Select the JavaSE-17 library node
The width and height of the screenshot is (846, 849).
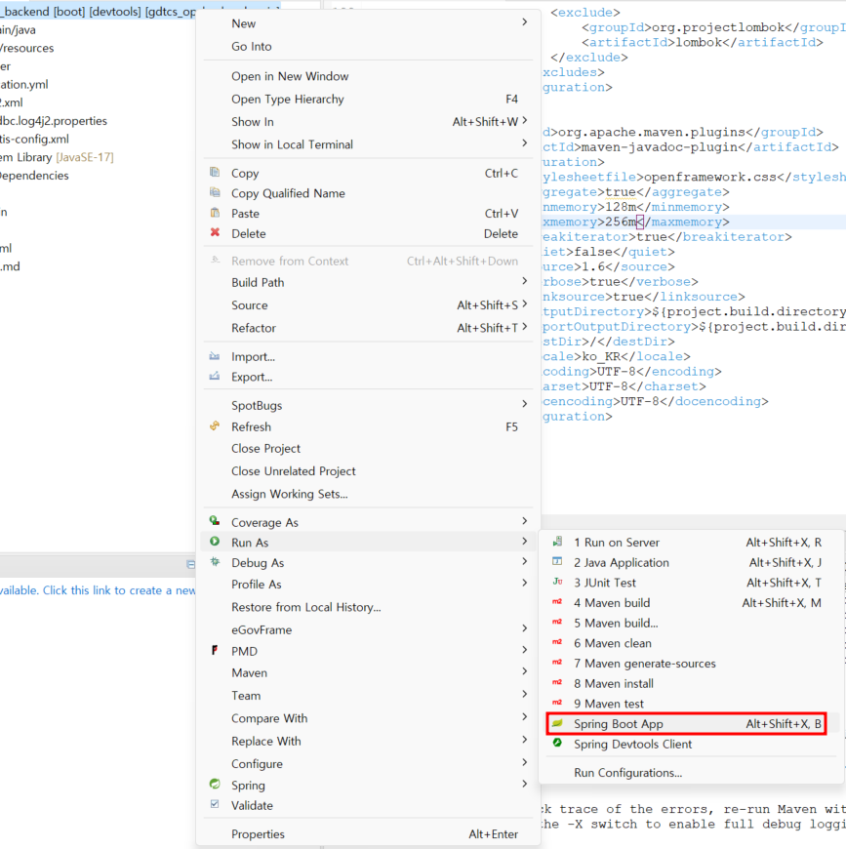point(57,157)
